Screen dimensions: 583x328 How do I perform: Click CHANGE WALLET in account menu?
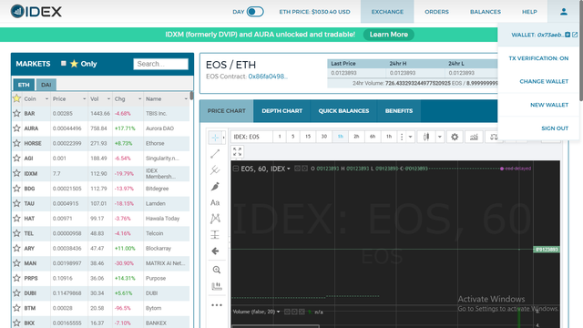click(544, 81)
